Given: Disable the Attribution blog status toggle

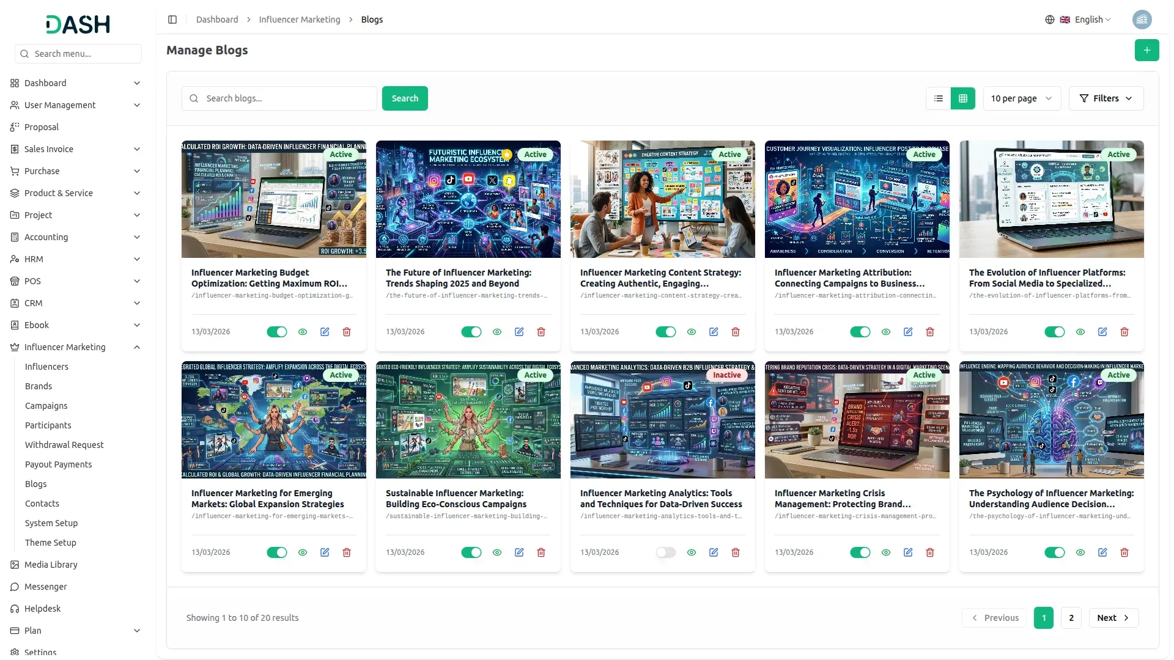Looking at the screenshot, I should (x=860, y=332).
